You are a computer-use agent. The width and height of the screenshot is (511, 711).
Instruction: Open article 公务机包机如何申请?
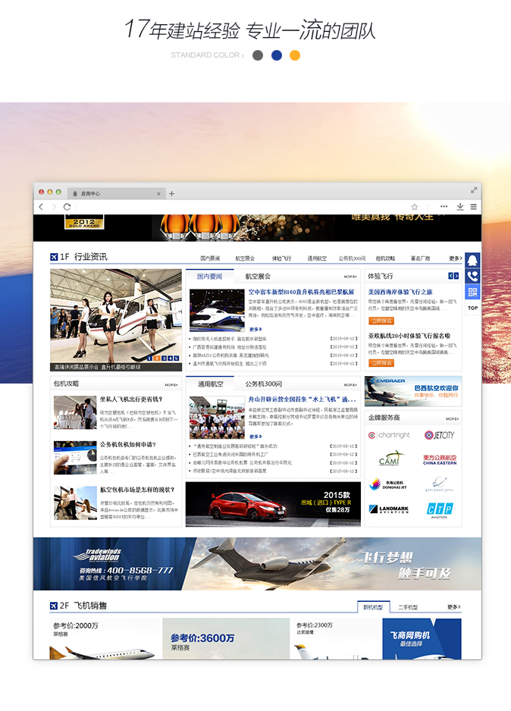click(128, 444)
